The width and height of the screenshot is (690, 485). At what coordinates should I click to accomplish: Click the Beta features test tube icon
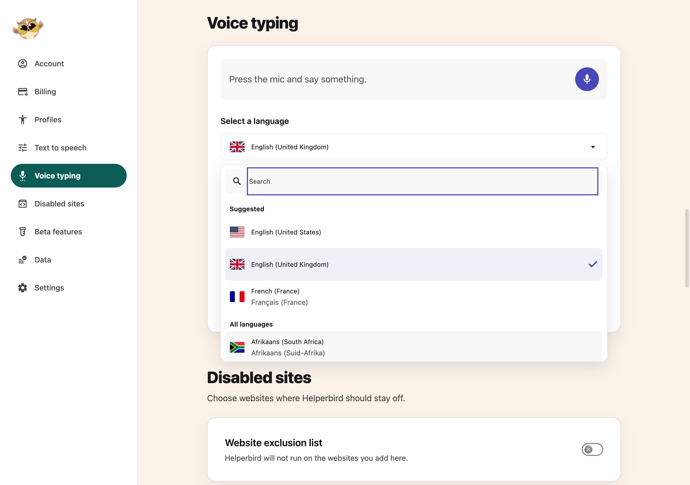pyautogui.click(x=23, y=232)
